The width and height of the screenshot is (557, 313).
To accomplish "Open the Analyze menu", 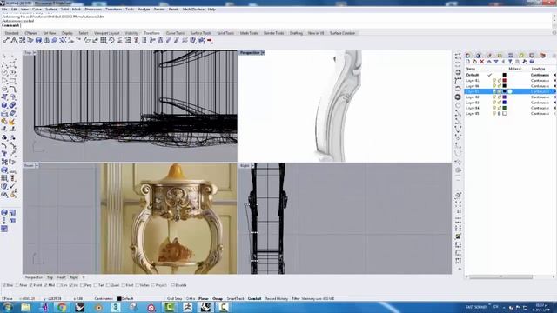I will 144,10.
